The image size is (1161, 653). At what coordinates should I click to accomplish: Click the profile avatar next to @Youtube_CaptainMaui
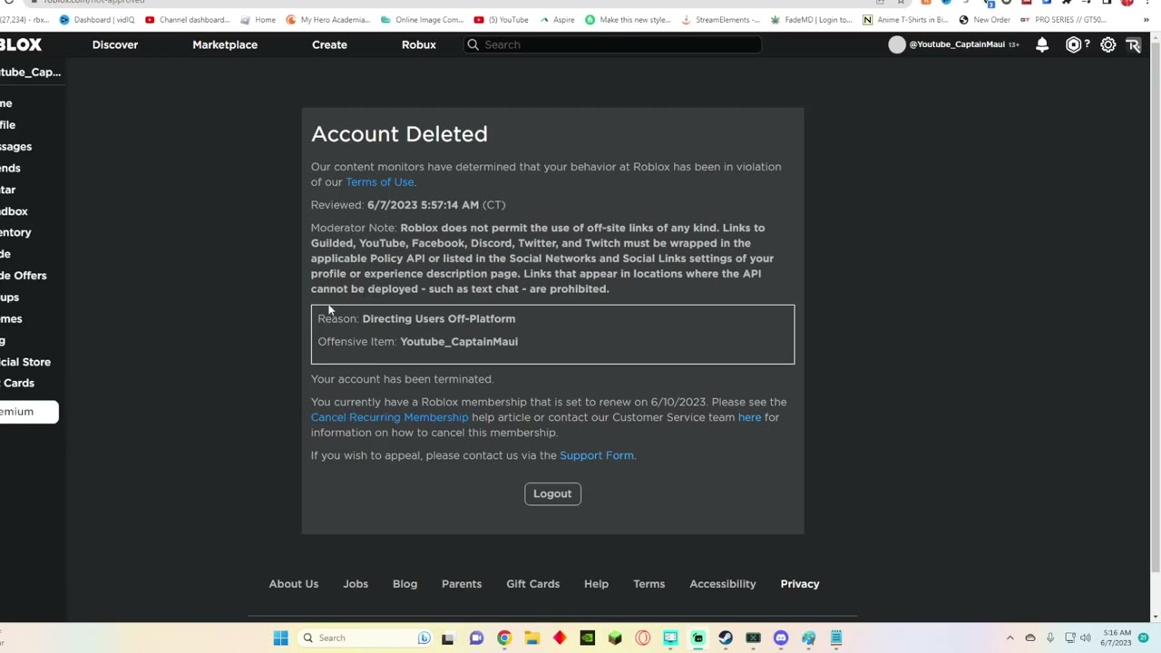[897, 44]
